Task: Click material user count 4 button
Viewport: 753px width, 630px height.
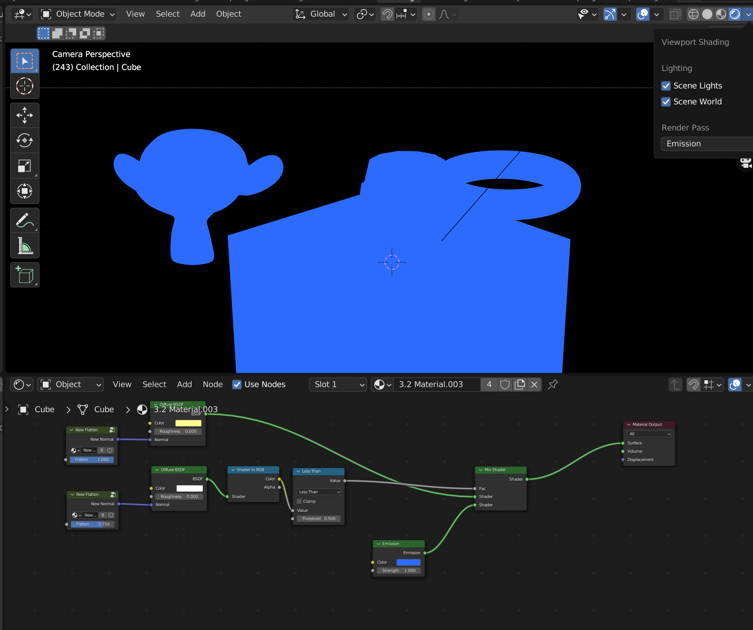Action: point(489,384)
